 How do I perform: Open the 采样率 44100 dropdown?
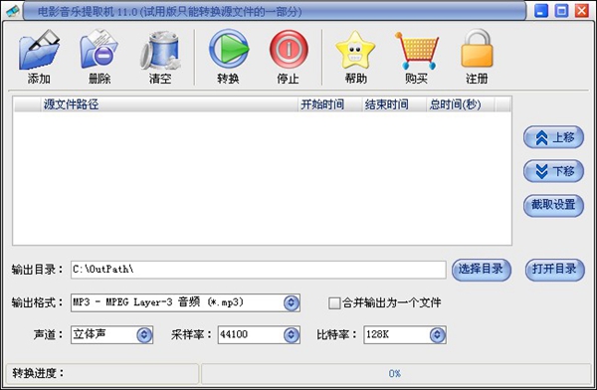tap(292, 334)
